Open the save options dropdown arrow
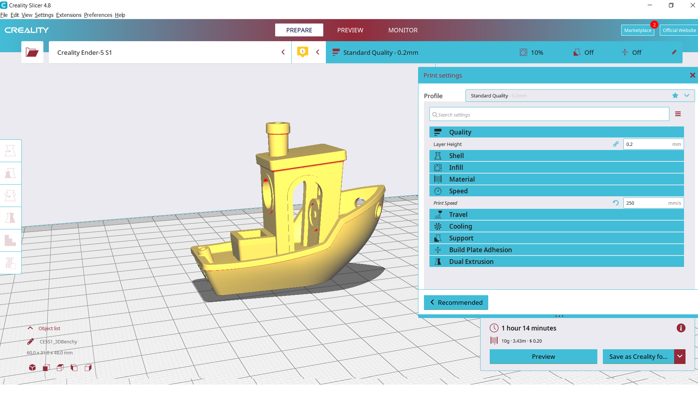 tap(680, 356)
